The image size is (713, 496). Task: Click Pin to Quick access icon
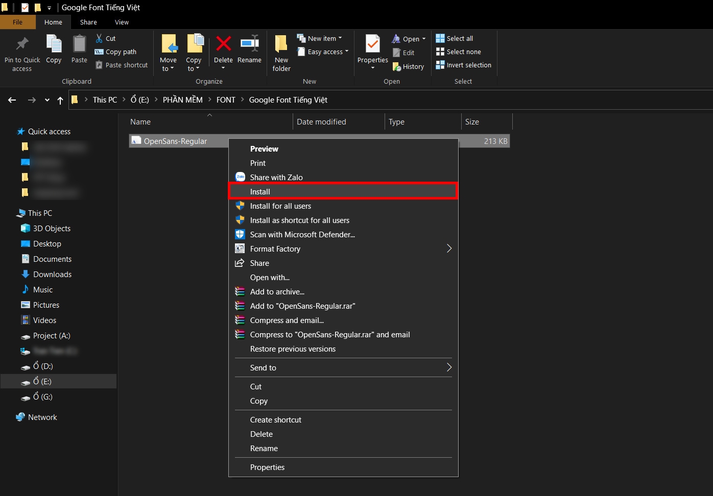[x=22, y=44]
